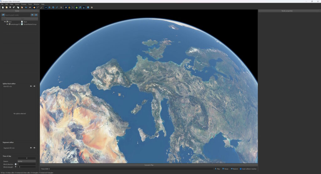The width and height of the screenshot is (321, 174).
Task: Click the Wind direction dial icon
Action: 16,164
